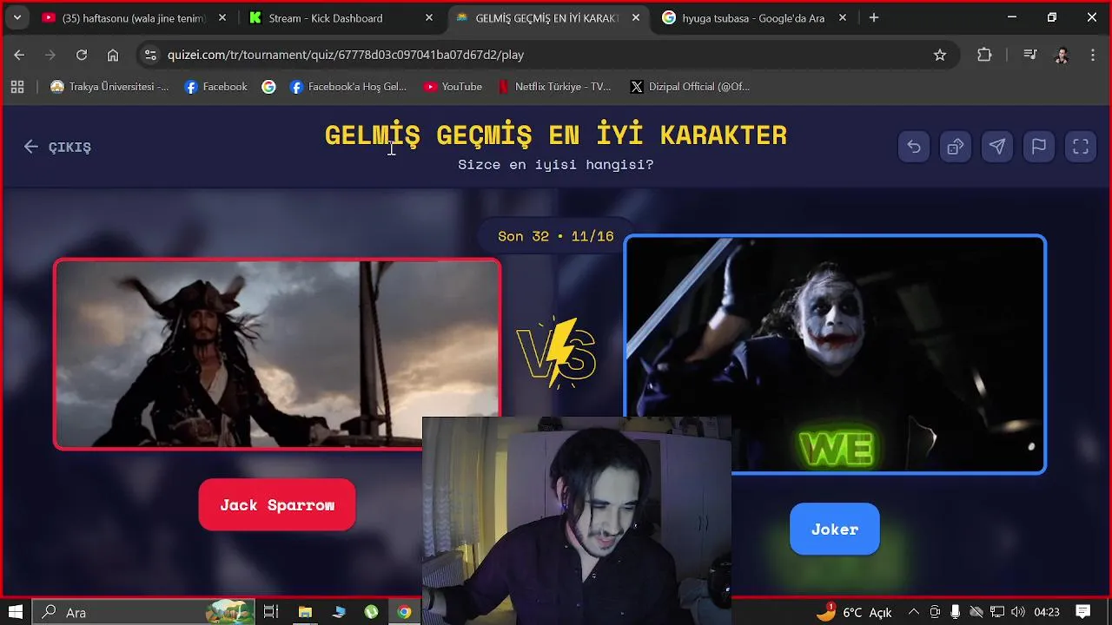Click the dice randomize icon
Image resolution: width=1112 pixels, height=625 pixels.
(x=956, y=147)
